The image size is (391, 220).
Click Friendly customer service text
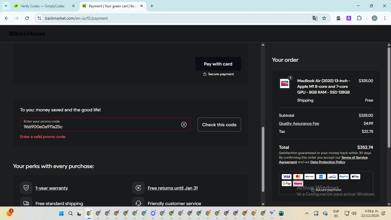tap(174, 204)
